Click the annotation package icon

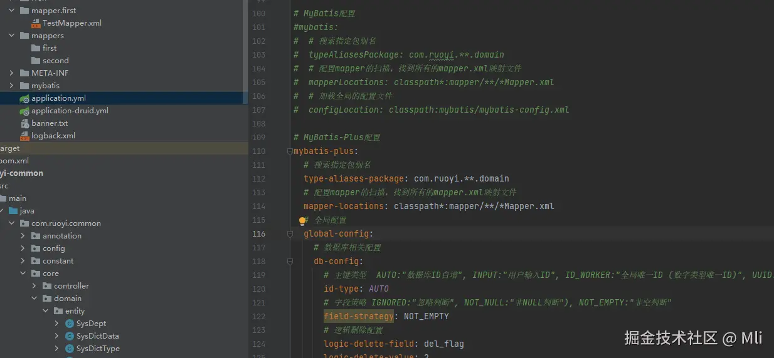click(36, 236)
